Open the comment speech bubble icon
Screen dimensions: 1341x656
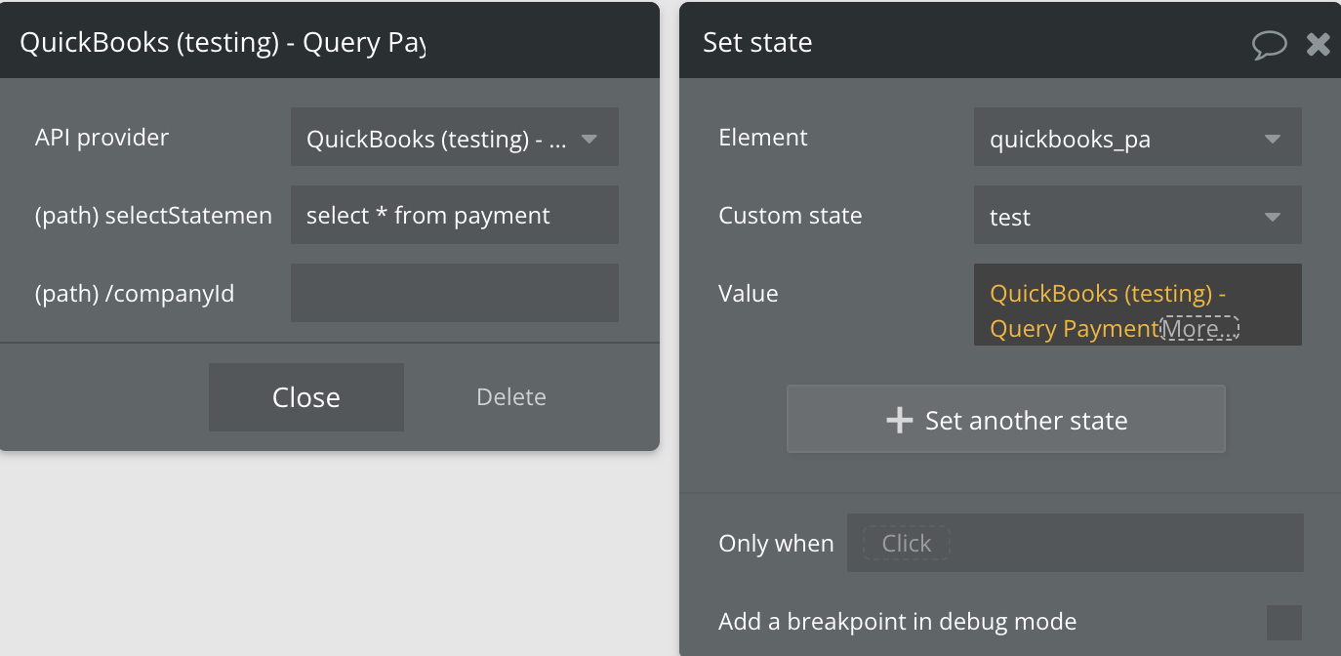[1269, 44]
